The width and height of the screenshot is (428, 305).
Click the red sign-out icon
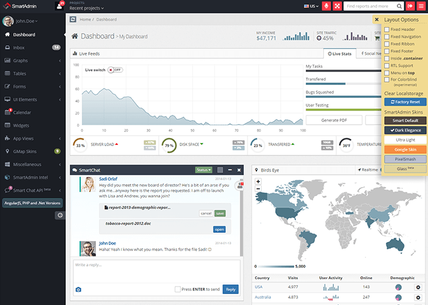pyautogui.click(x=410, y=6)
